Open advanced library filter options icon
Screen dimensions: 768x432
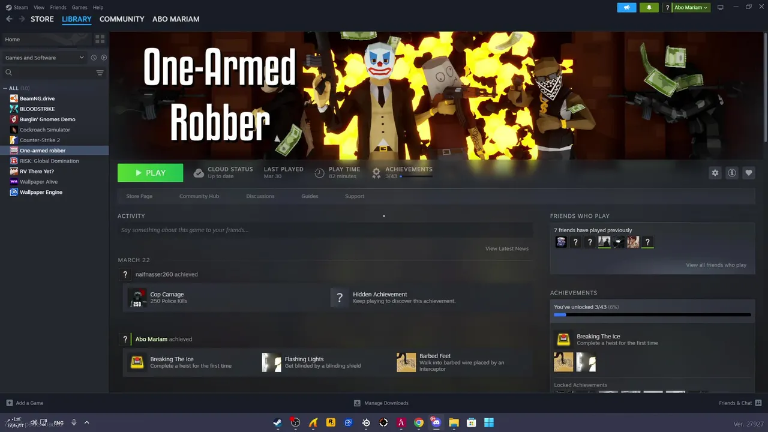[100, 73]
